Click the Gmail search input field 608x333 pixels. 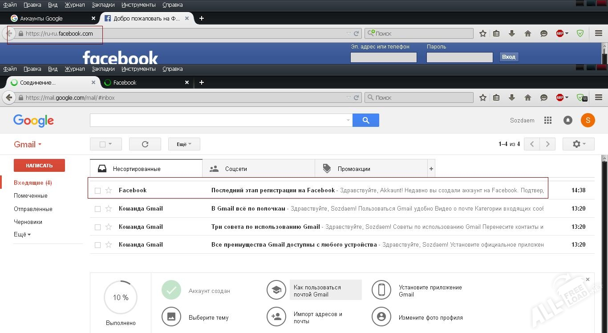218,120
